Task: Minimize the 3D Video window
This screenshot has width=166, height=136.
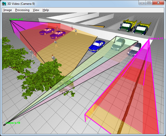Action: [142, 2]
